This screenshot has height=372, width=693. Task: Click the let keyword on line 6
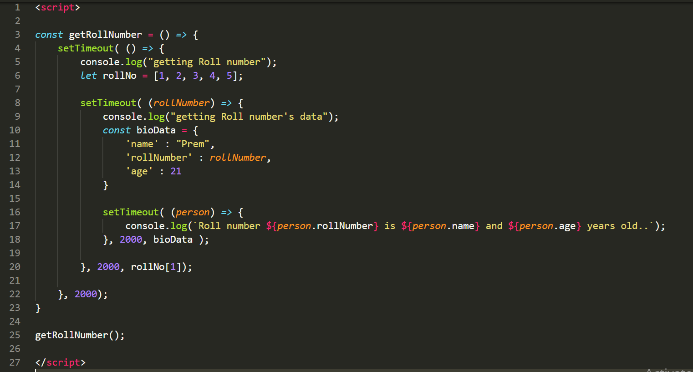[88, 76]
